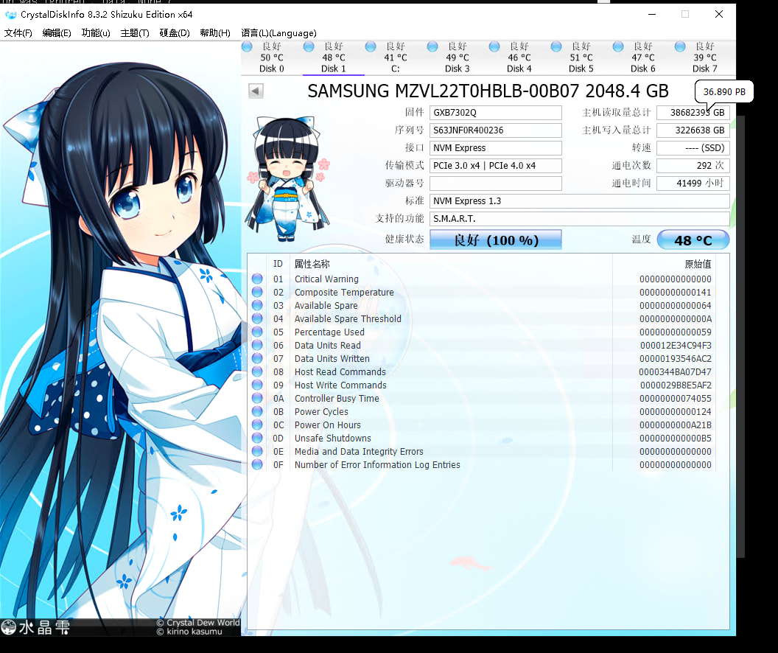Open the 硬盘(D) menu
Image resolution: width=778 pixels, height=653 pixels.
point(175,32)
